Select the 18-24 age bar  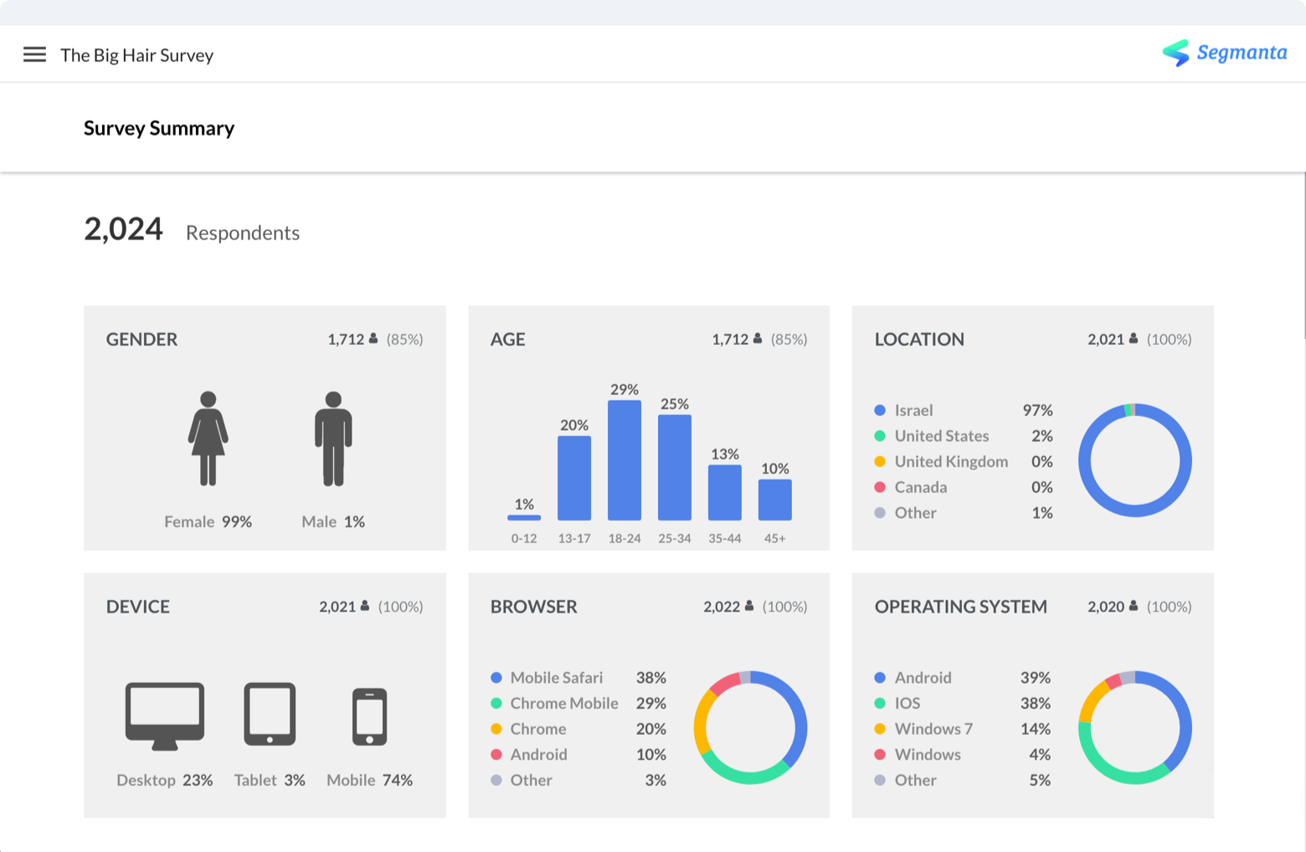[625, 460]
